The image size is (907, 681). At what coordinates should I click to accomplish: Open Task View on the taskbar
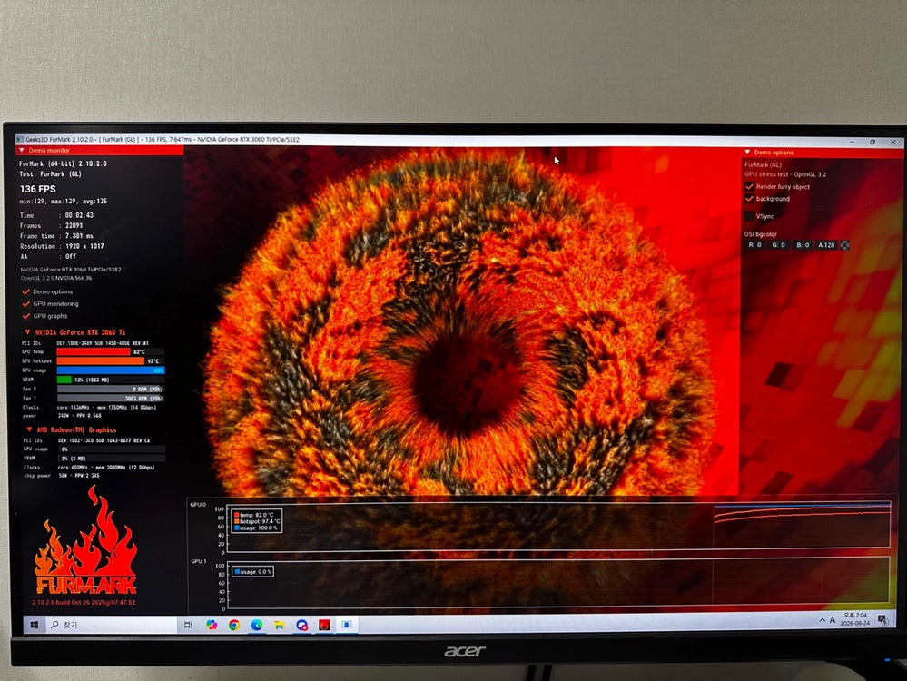pyautogui.click(x=188, y=625)
